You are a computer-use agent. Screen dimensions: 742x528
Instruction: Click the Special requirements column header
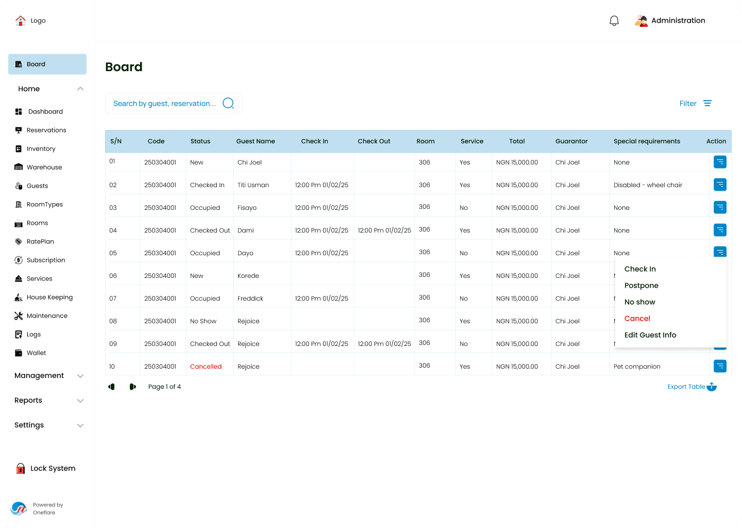point(647,141)
